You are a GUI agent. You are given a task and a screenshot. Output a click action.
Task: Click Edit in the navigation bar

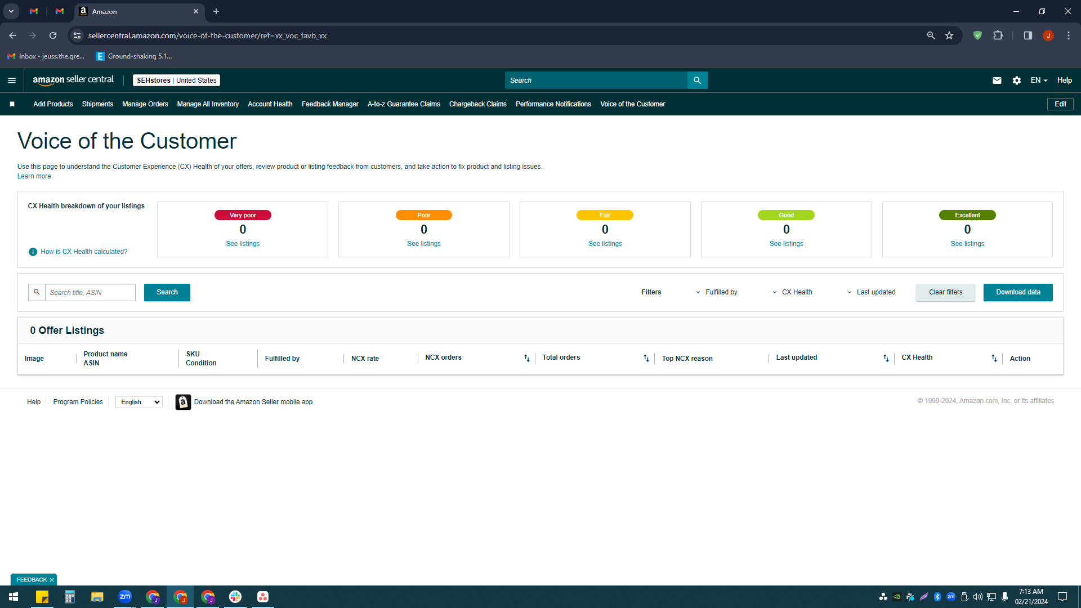[1060, 104]
